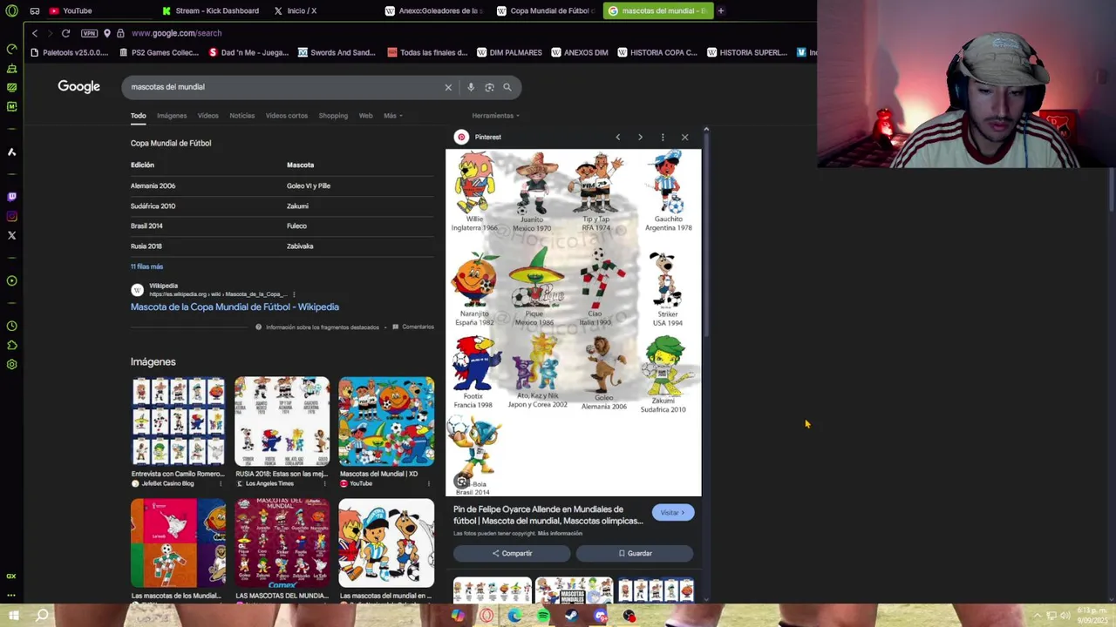Switch to Anexo:Goleadores Wikipedia tab

click(x=436, y=10)
